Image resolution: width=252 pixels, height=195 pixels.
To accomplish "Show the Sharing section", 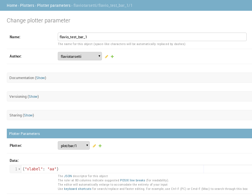I will tap(28, 115).
